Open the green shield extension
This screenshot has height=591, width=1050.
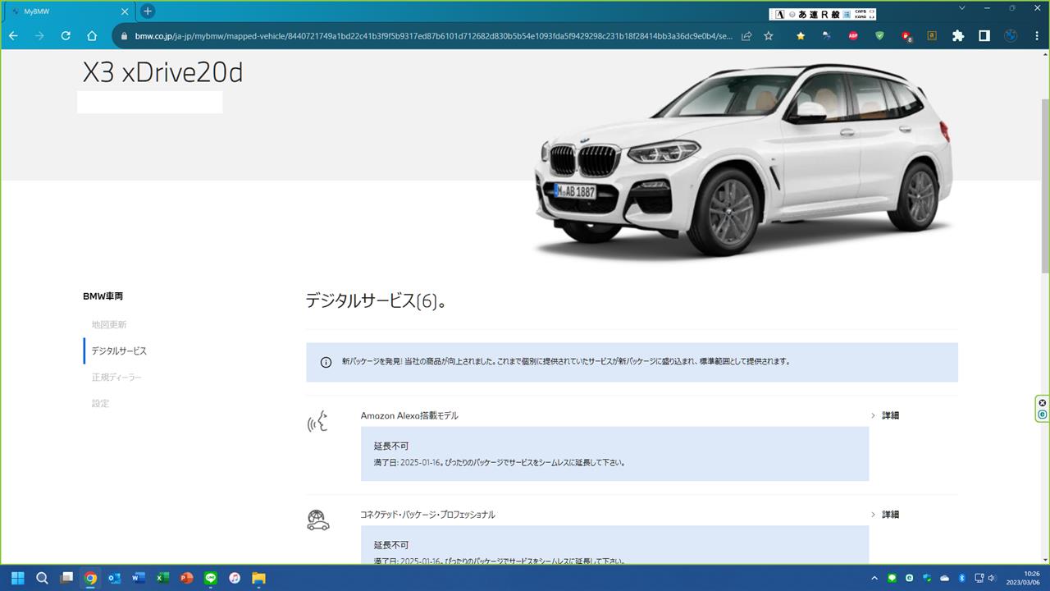point(879,36)
